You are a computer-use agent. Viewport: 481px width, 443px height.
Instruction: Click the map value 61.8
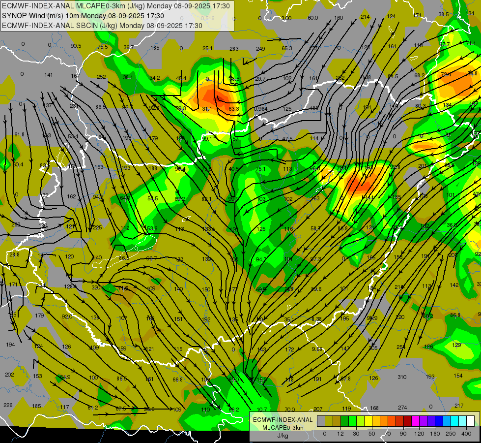coord(19,135)
